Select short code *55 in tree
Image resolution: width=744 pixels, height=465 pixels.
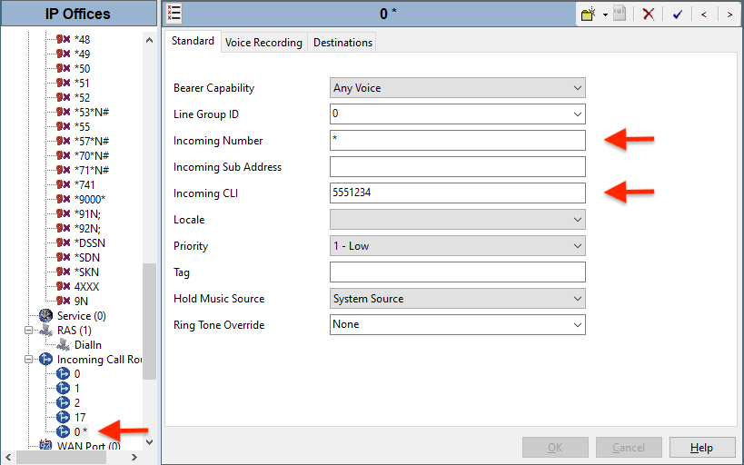pyautogui.click(x=82, y=126)
